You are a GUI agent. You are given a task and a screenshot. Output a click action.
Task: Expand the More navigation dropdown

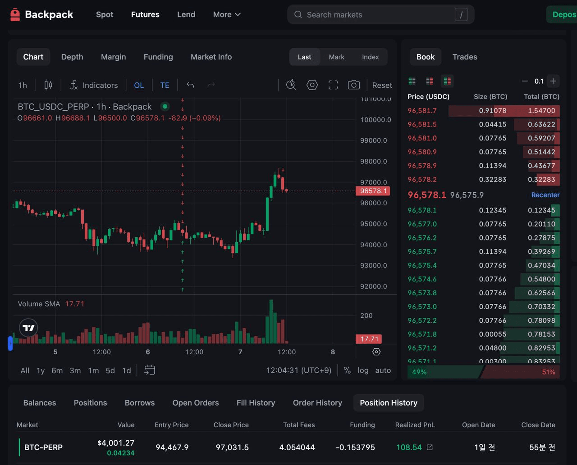pos(227,14)
